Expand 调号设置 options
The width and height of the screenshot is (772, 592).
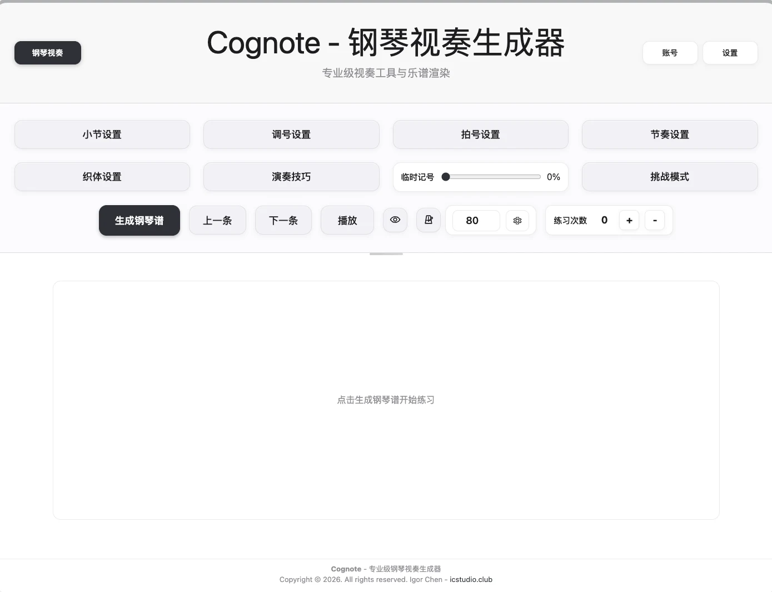click(291, 135)
